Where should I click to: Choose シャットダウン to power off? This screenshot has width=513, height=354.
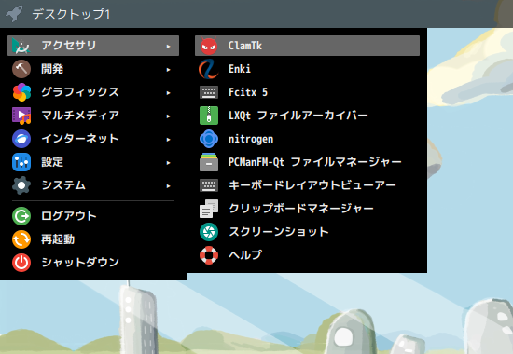click(x=93, y=263)
